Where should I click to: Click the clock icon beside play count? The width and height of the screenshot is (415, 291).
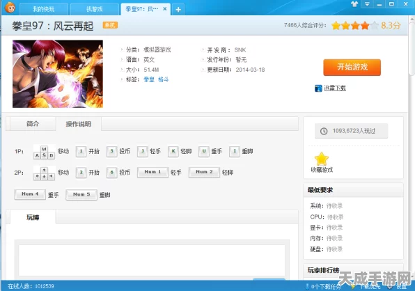click(x=324, y=131)
